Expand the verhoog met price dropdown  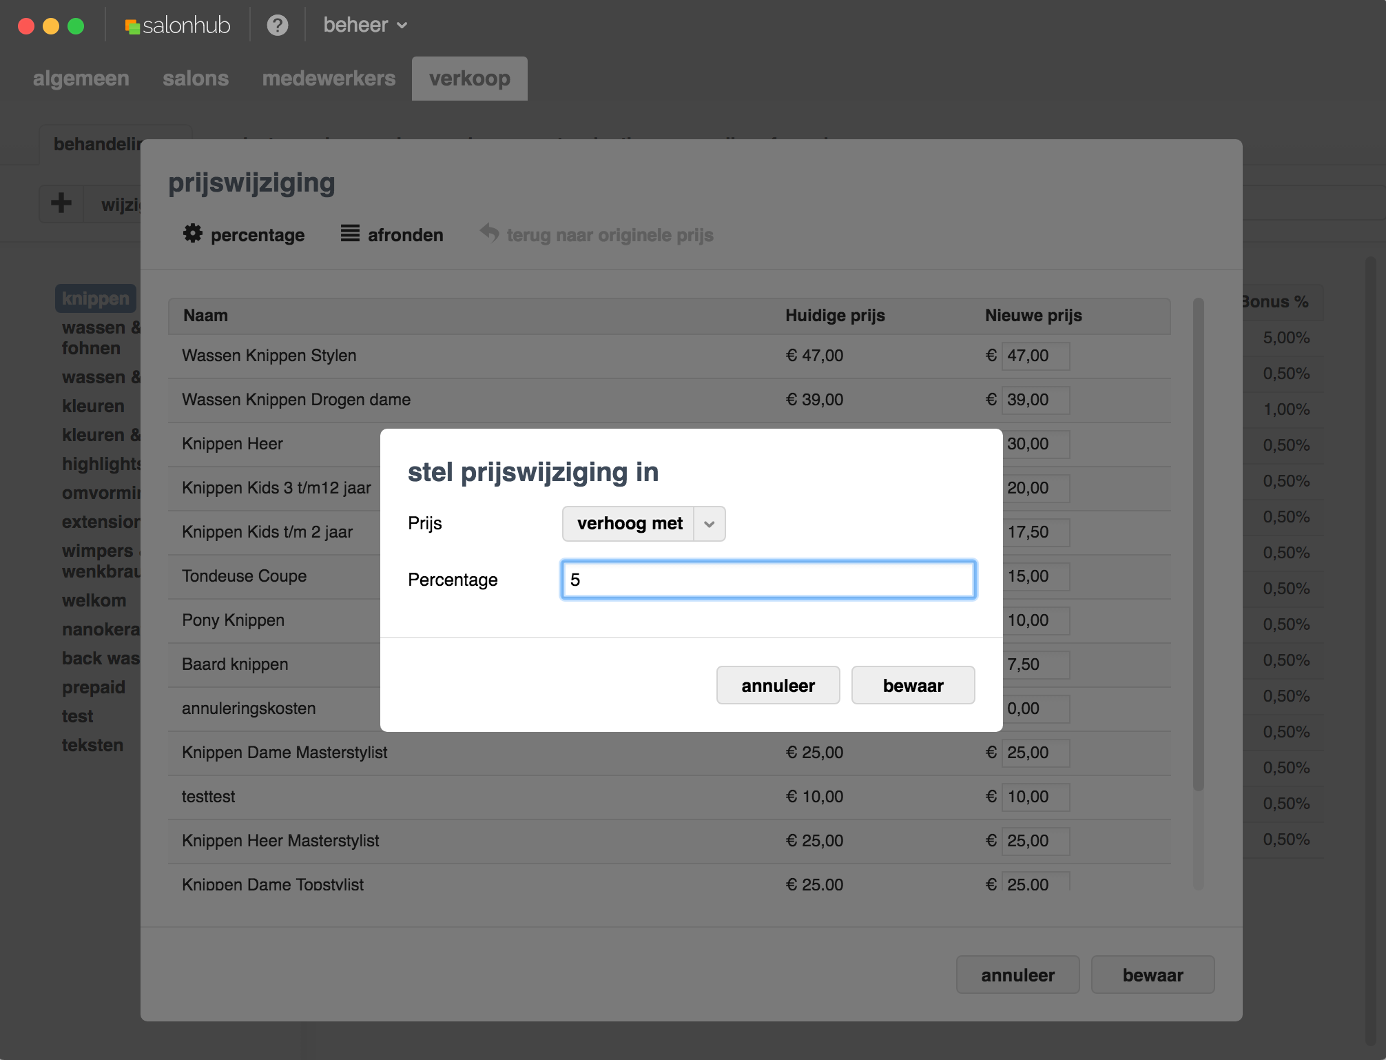click(x=629, y=524)
